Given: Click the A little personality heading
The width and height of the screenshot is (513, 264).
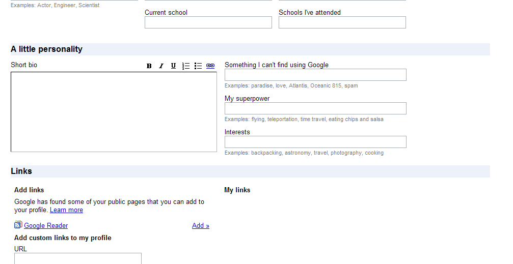Looking at the screenshot, I should pos(46,49).
